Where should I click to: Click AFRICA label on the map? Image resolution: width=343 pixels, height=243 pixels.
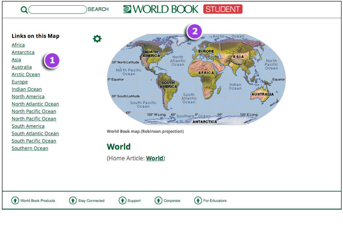(206, 73)
